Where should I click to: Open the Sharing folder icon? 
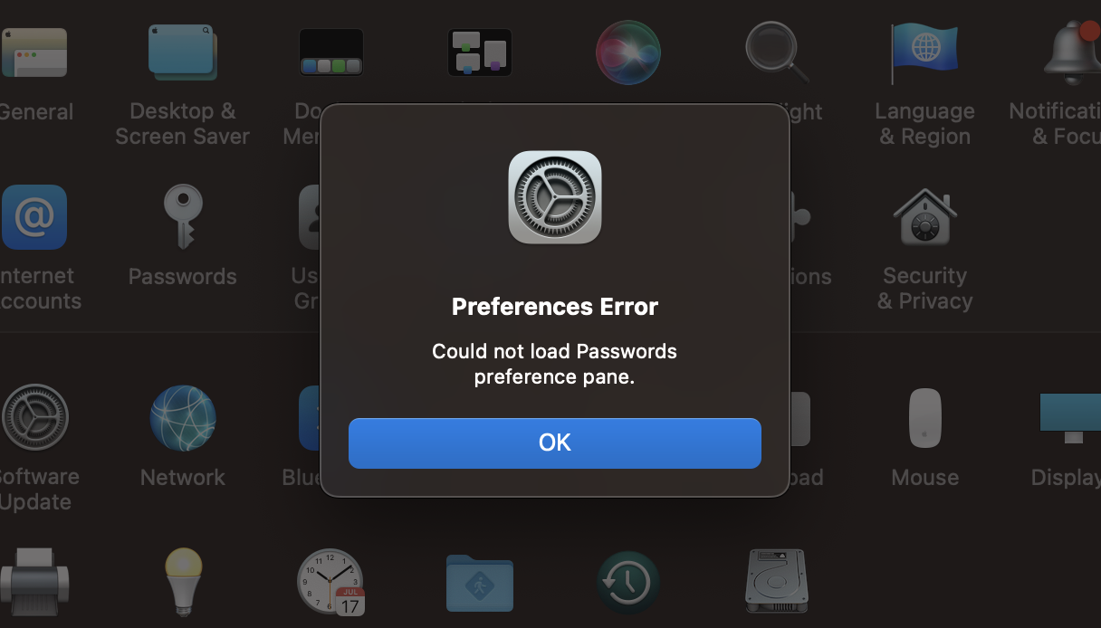(480, 582)
